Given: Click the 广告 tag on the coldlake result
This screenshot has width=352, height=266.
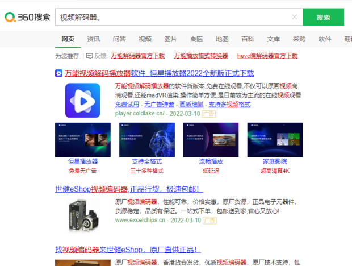Looking at the screenshot, I should (209, 114).
